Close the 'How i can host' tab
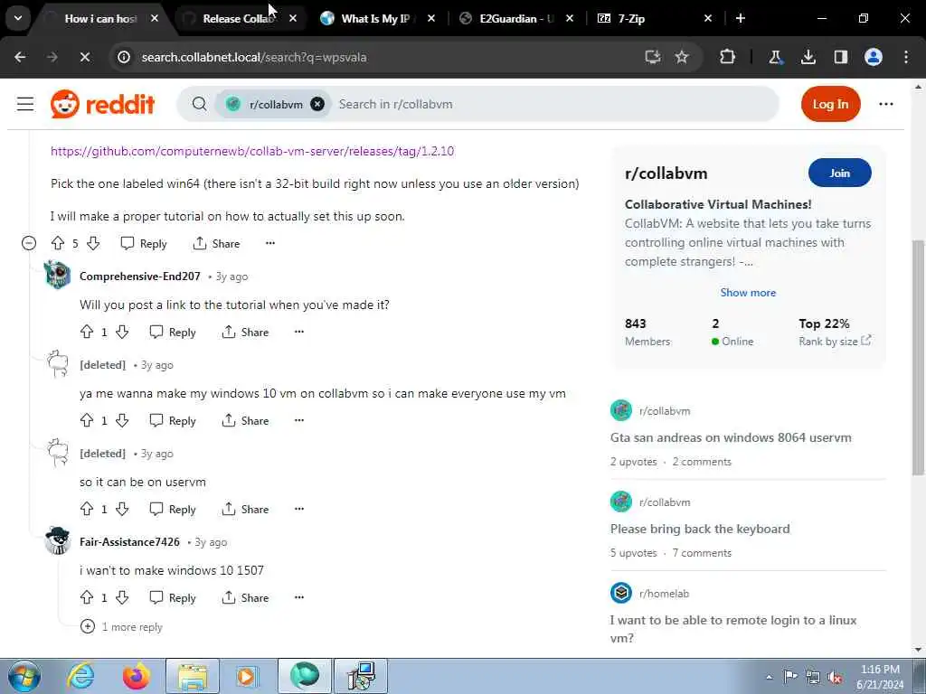This screenshot has width=926, height=694. tap(154, 19)
